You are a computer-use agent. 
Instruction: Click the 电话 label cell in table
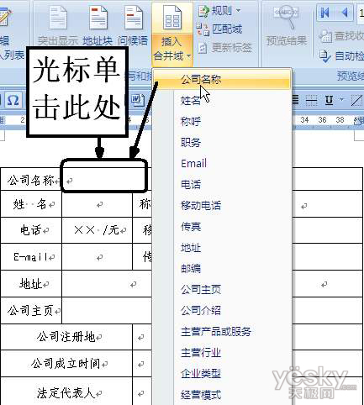click(x=31, y=230)
